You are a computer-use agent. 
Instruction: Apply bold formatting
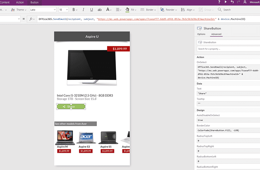75,10
